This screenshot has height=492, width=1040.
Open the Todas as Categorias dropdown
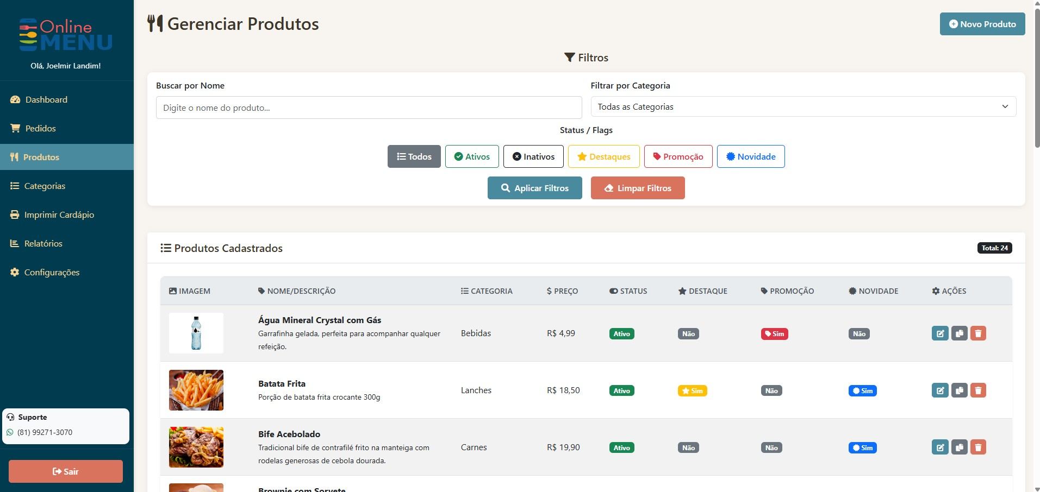803,106
